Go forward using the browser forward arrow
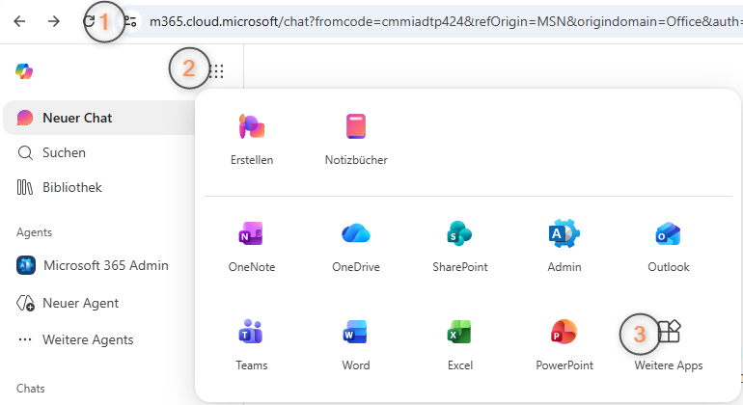 click(x=54, y=21)
